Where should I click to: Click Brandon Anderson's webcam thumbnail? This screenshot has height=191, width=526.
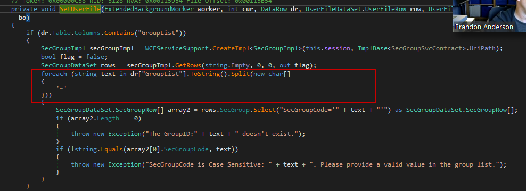point(489,16)
